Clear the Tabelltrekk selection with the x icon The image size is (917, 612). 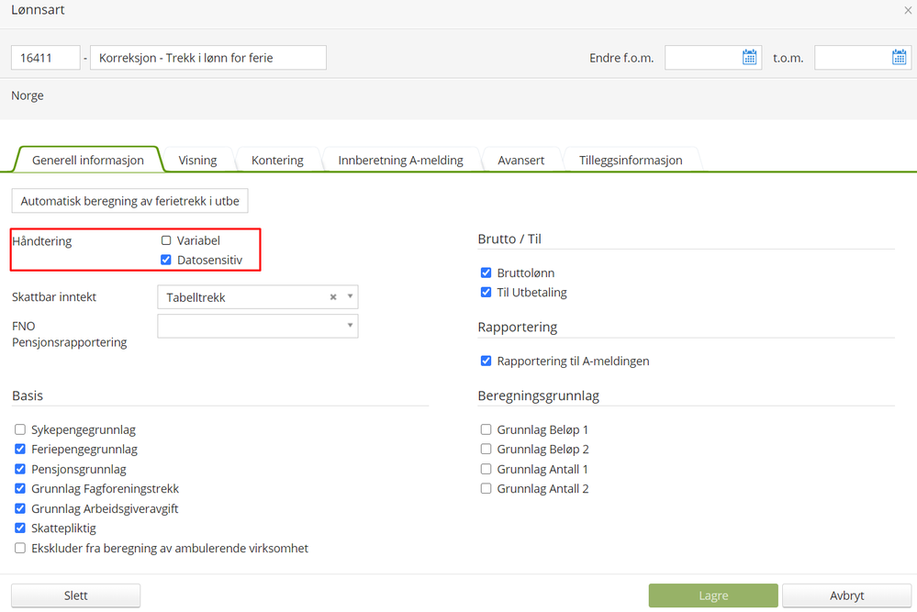click(x=333, y=297)
